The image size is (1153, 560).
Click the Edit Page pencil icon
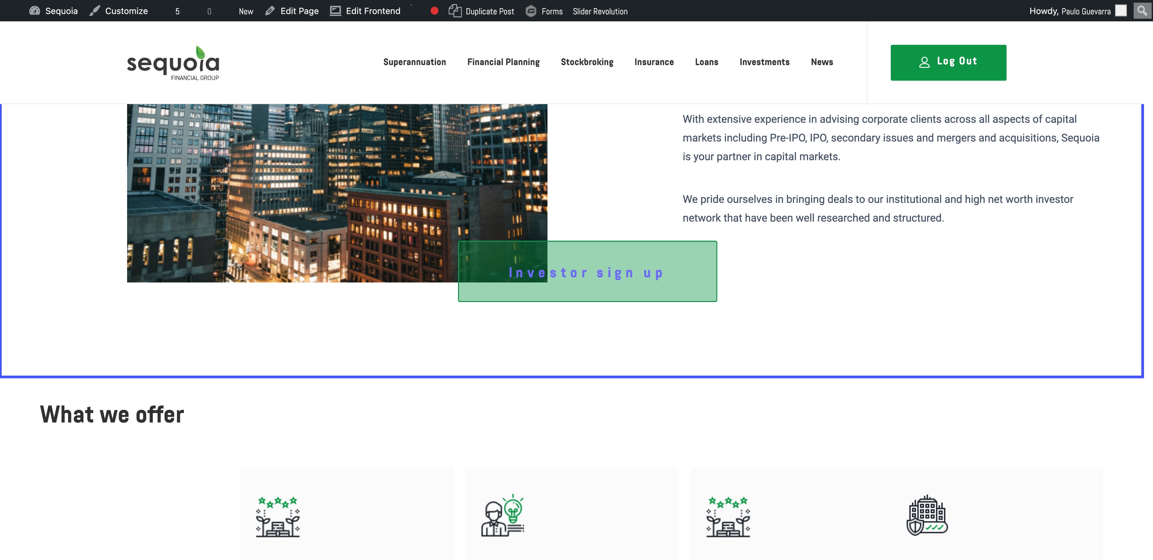click(x=270, y=11)
